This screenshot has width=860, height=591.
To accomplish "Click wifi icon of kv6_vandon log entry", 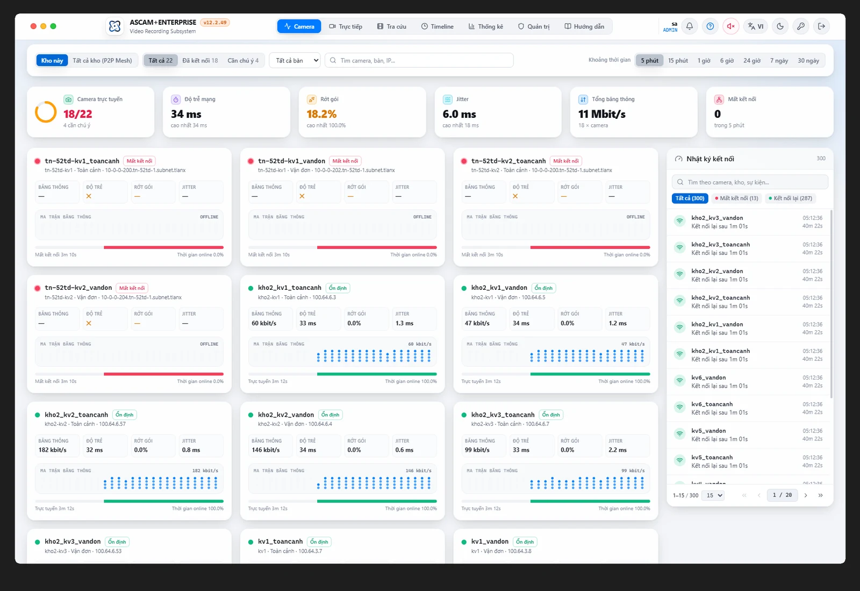I will pos(680,381).
